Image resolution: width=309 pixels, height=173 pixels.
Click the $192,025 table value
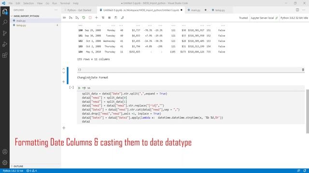135,52
